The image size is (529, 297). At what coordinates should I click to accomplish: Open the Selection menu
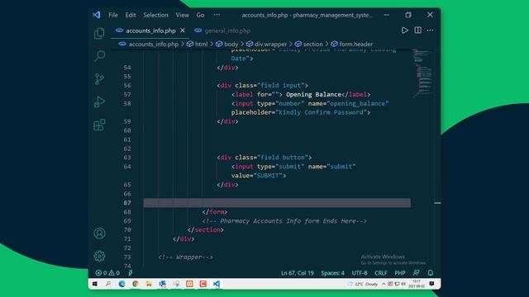(x=155, y=15)
